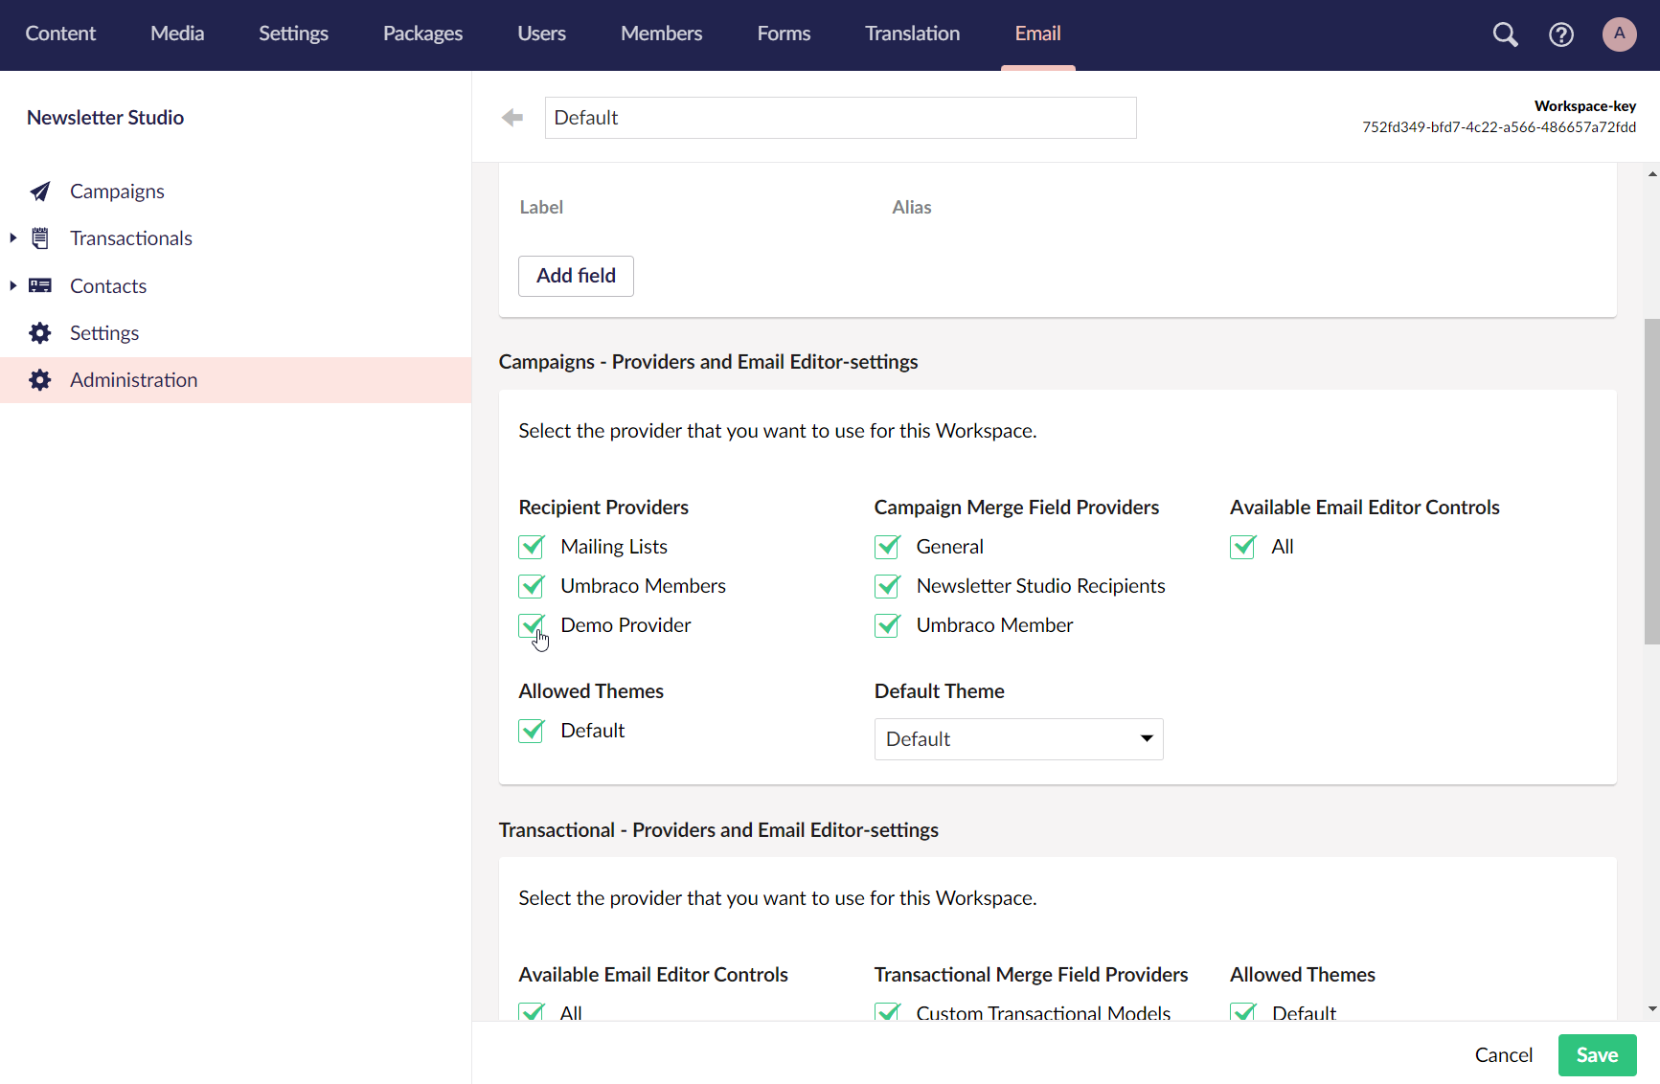Toggle the General merge field provider
This screenshot has height=1084, width=1660.
click(x=888, y=547)
